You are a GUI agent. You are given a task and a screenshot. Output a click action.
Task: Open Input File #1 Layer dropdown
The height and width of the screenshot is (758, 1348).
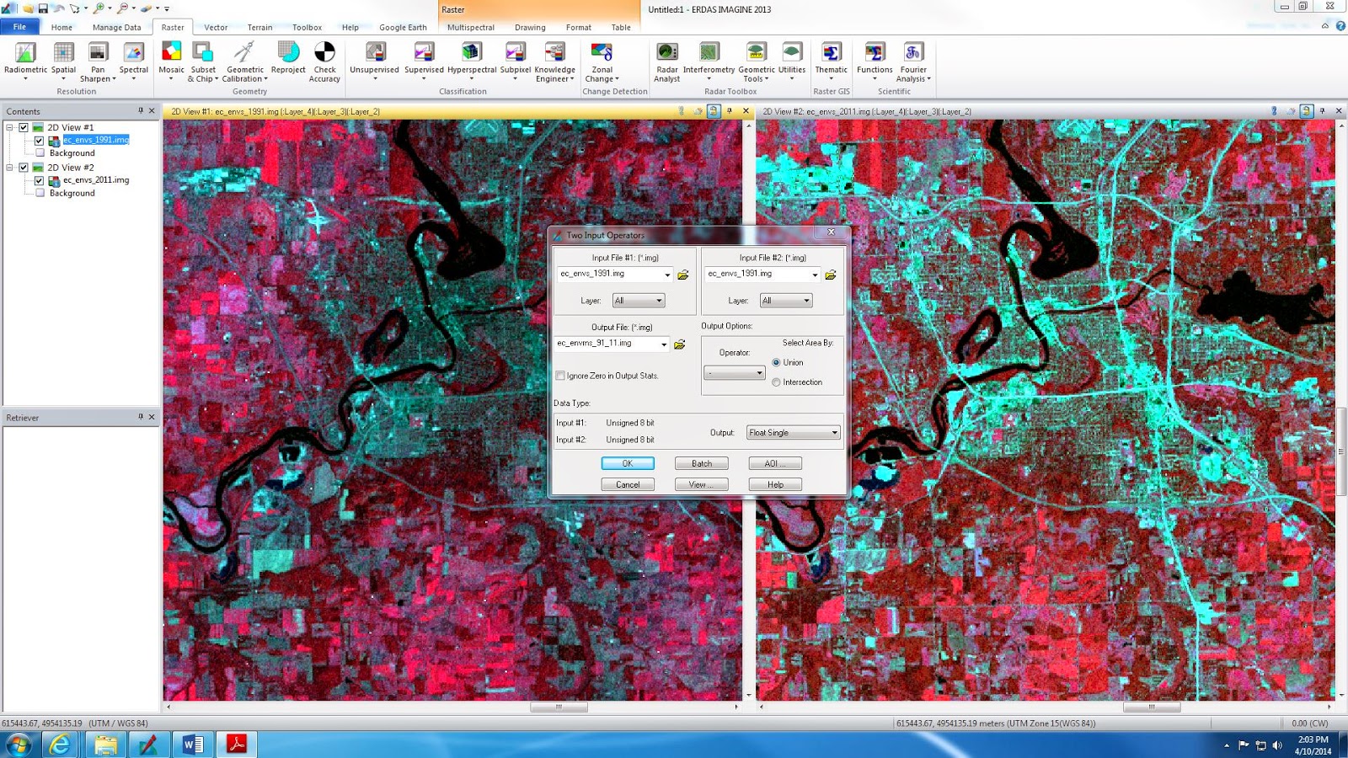[639, 301]
